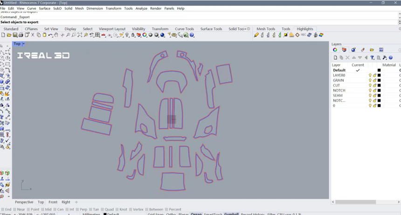Image resolution: width=401 pixels, height=215 pixels.
Task: Sort layers by the Material column header
Action: (x=389, y=65)
